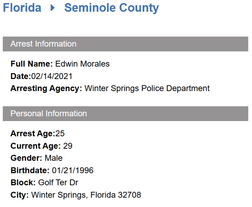This screenshot has height=207, width=252.
Task: Click the breadcrumb arrow separator icon
Action: tap(53, 8)
